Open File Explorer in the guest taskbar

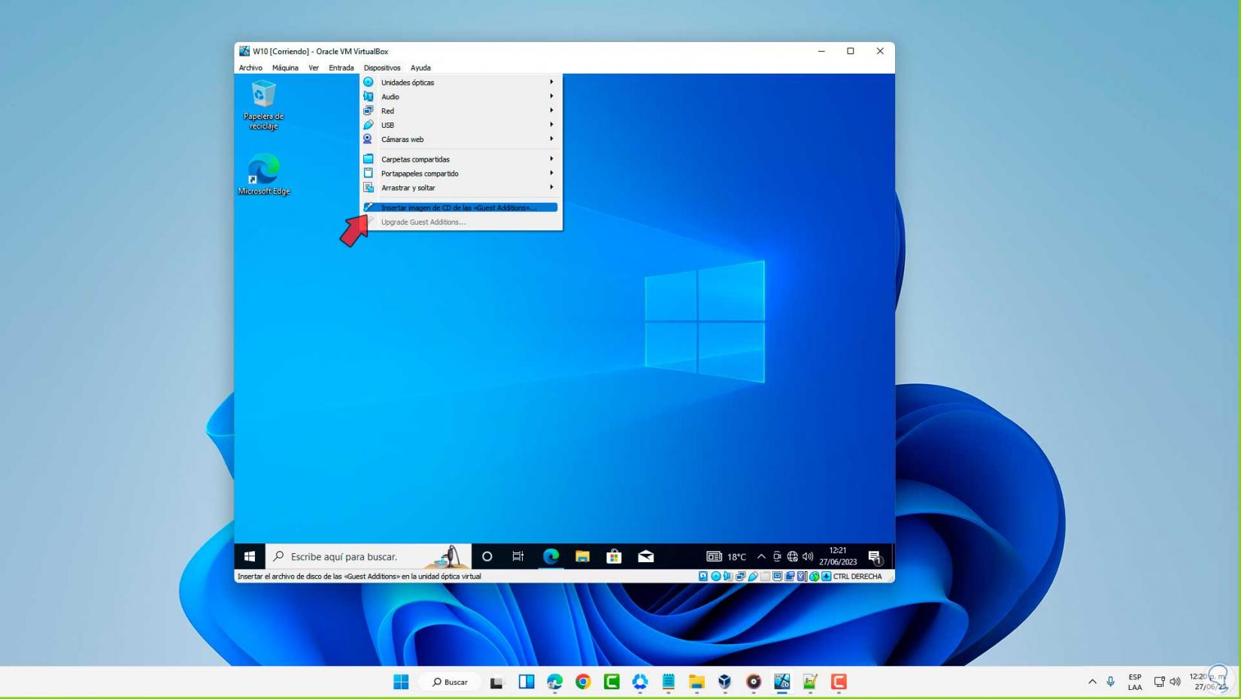[x=583, y=557]
